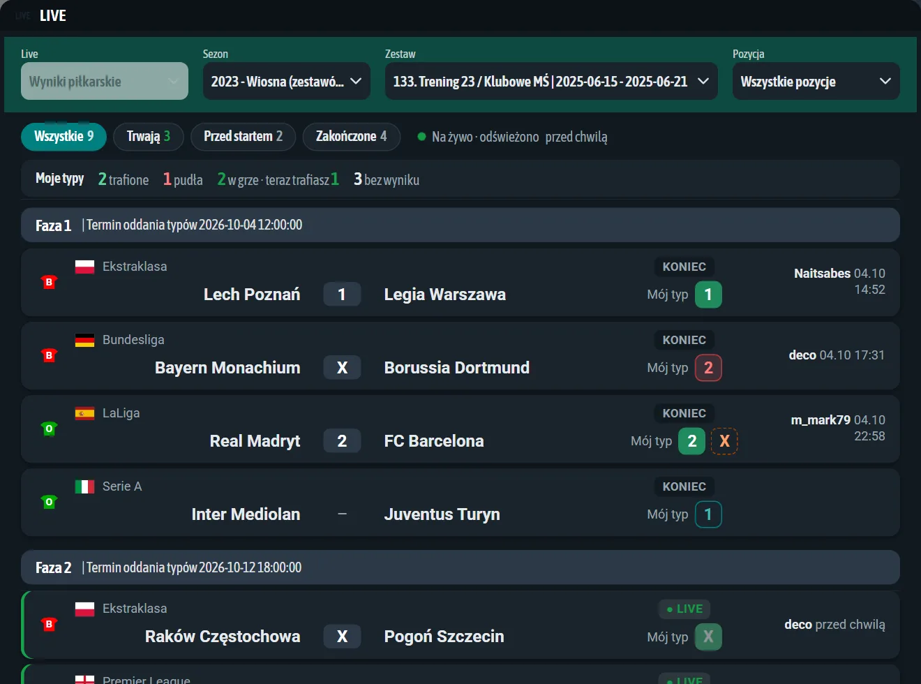Click the team name Legia Warszawa
Viewport: 921px width, 684px height.
pos(445,295)
